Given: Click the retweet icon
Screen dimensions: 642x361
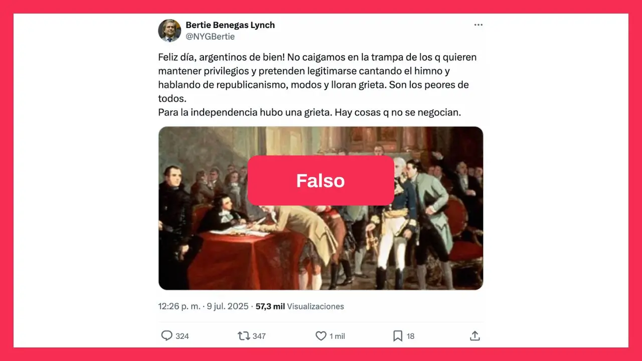Looking at the screenshot, I should 243,336.
